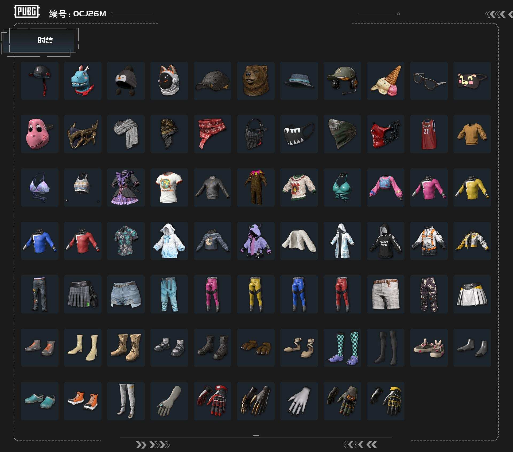The image size is (513, 452).
Task: Select the cartoon bear eye mask
Action: tap(472, 81)
